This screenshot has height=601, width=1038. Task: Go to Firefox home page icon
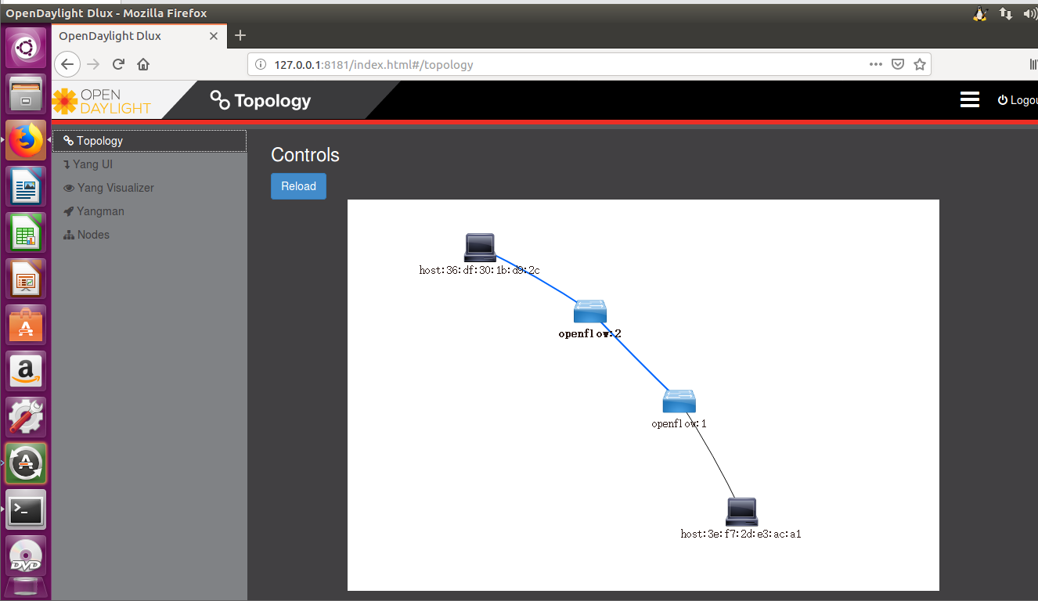click(143, 64)
